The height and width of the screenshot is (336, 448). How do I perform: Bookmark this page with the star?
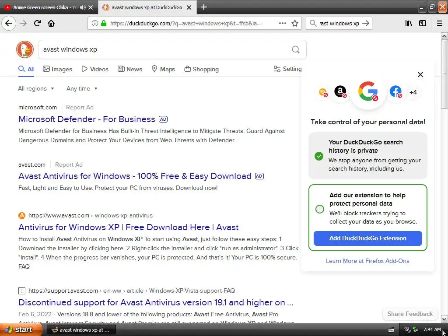295,24
